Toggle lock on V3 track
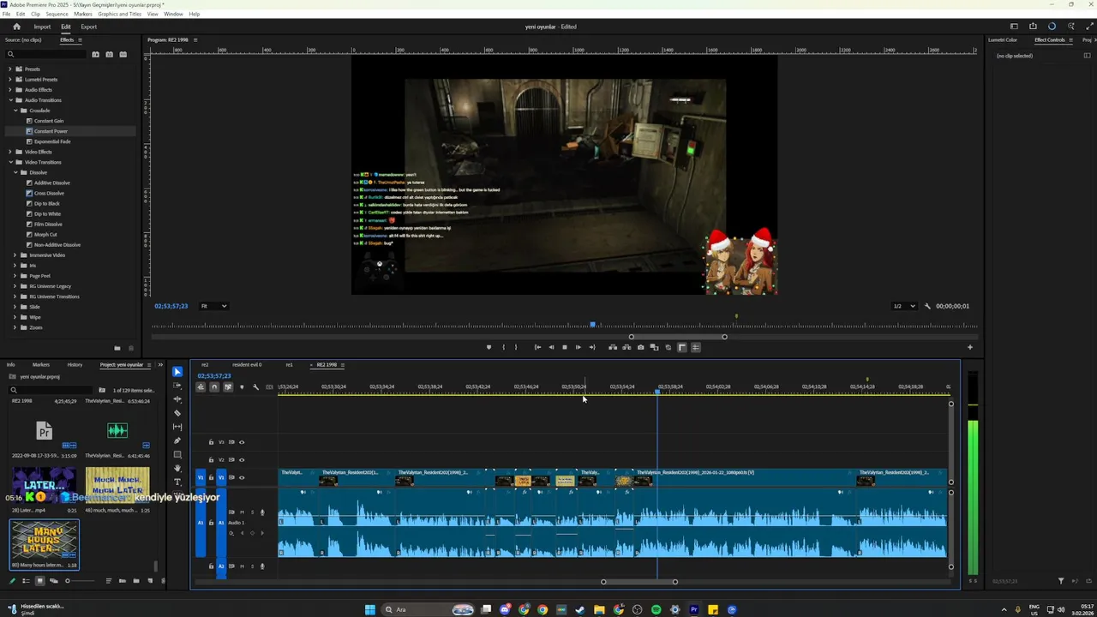Viewport: 1097px width, 617px height. click(x=211, y=442)
